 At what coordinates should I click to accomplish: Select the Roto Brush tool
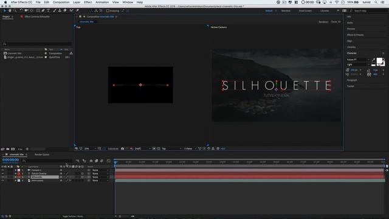point(72,11)
